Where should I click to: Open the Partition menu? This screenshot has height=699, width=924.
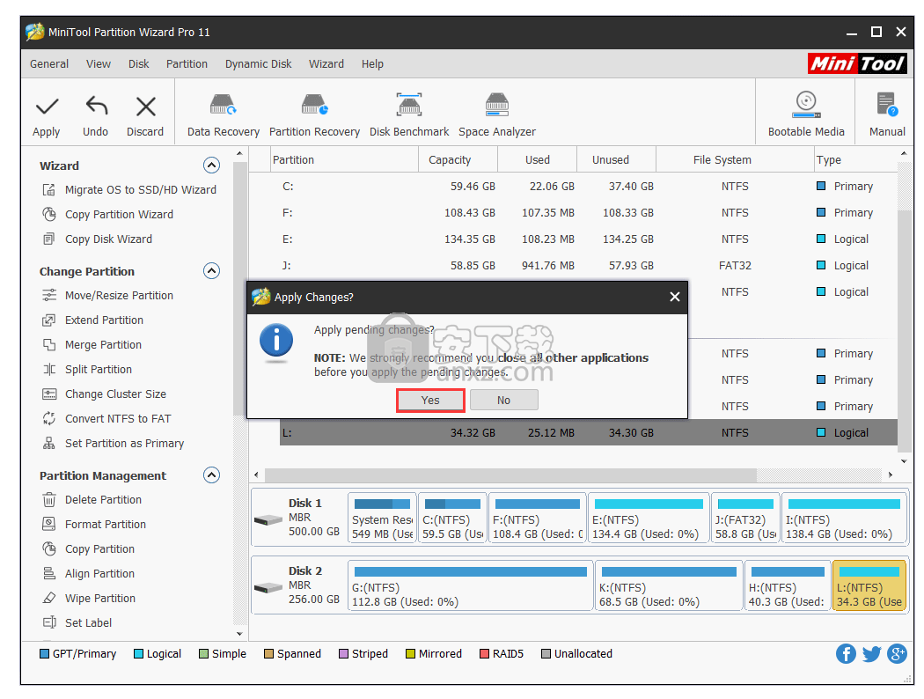(187, 63)
